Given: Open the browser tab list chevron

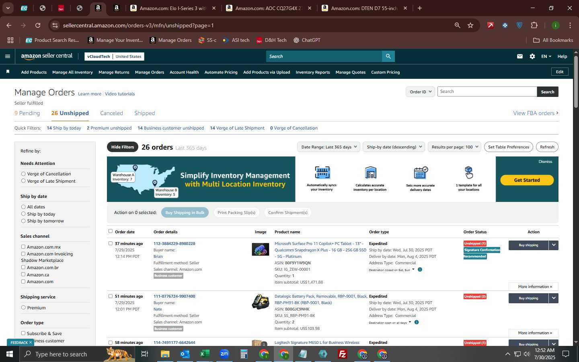Looking at the screenshot, I should coord(8,8).
